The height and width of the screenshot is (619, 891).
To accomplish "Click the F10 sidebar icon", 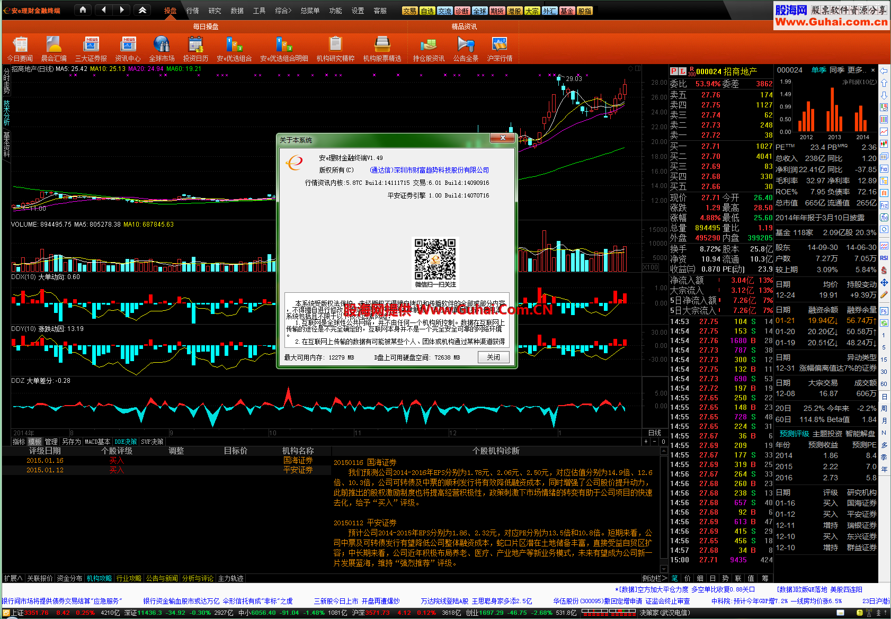I will click(884, 168).
